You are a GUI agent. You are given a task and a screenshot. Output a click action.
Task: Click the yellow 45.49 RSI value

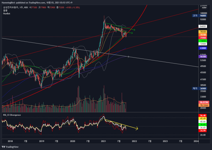point(203,119)
